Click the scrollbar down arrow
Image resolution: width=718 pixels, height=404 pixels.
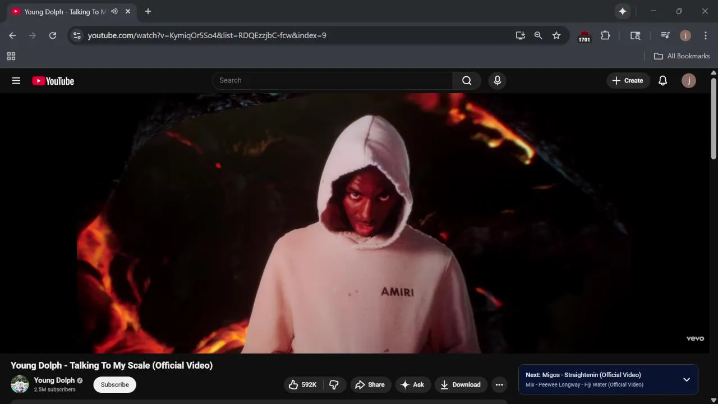[714, 400]
